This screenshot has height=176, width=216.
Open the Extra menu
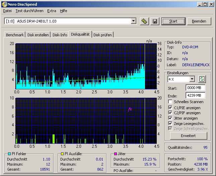pyautogui.click(x=52, y=11)
